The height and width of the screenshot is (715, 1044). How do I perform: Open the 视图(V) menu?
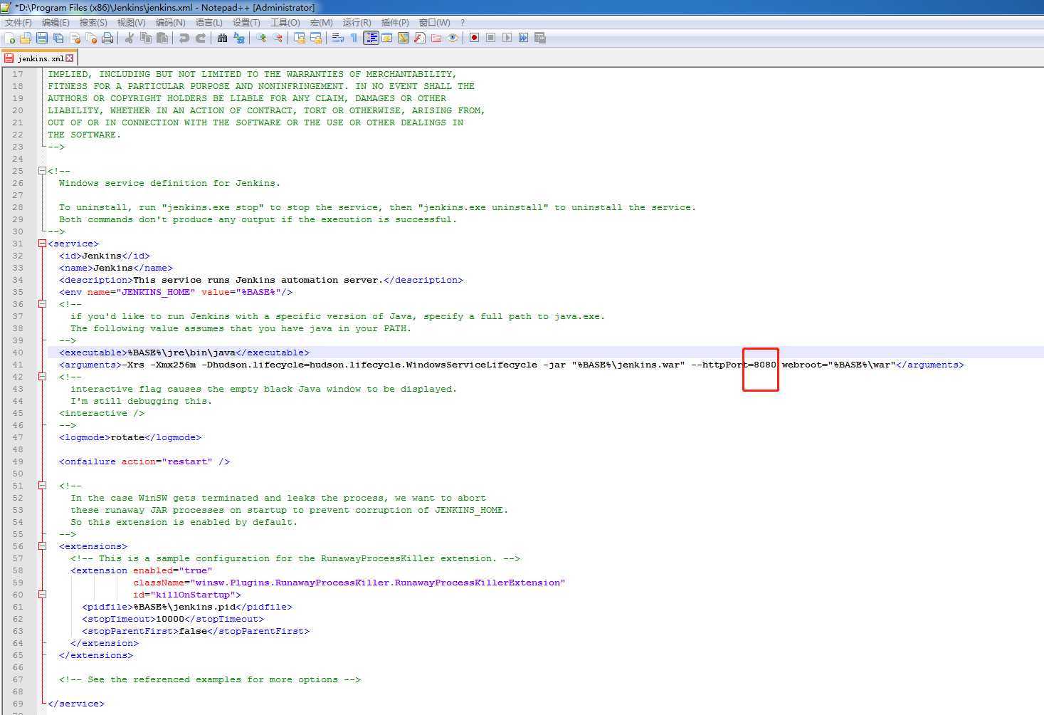point(131,23)
